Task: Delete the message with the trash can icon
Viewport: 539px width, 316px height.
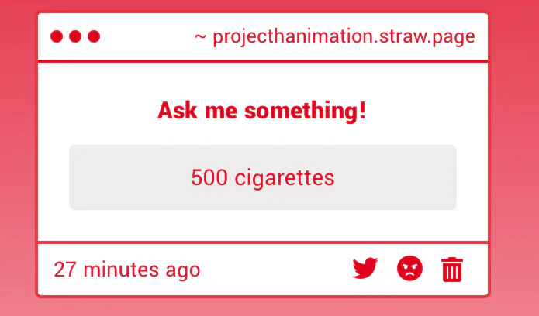Action: click(452, 270)
